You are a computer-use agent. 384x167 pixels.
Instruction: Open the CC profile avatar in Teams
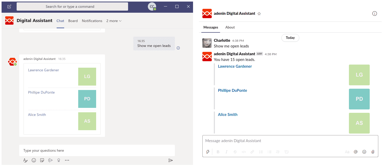coord(152,6)
